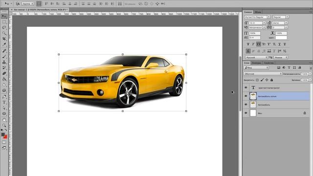
Task: Toggle Underline in Character panel
Action: [x=279, y=44]
